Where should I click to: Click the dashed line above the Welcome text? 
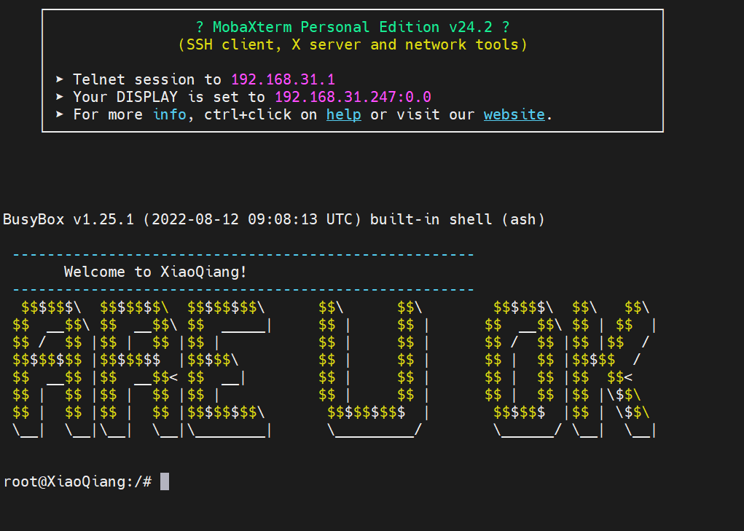click(243, 255)
